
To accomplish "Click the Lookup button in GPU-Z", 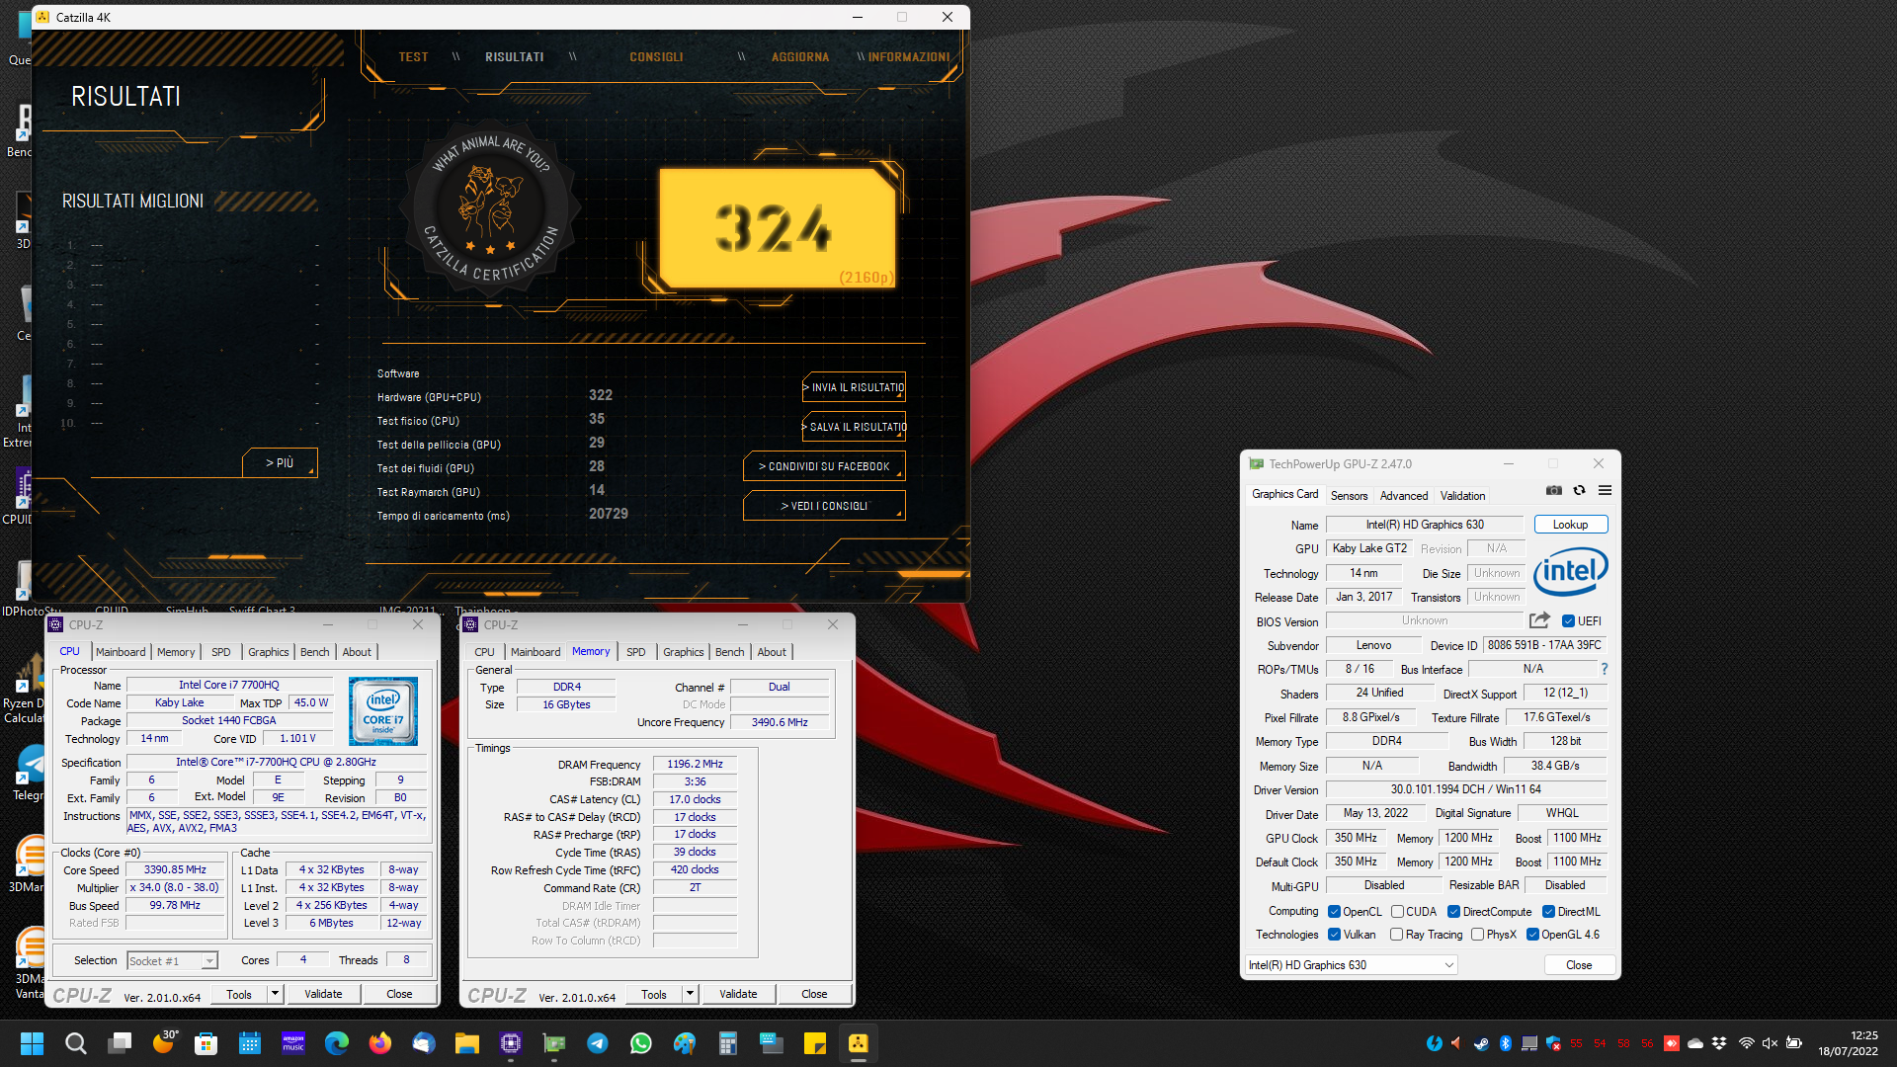I will coord(1570,525).
